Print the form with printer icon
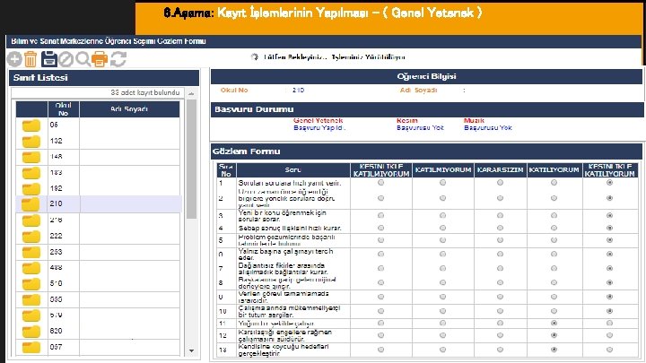 coord(100,59)
